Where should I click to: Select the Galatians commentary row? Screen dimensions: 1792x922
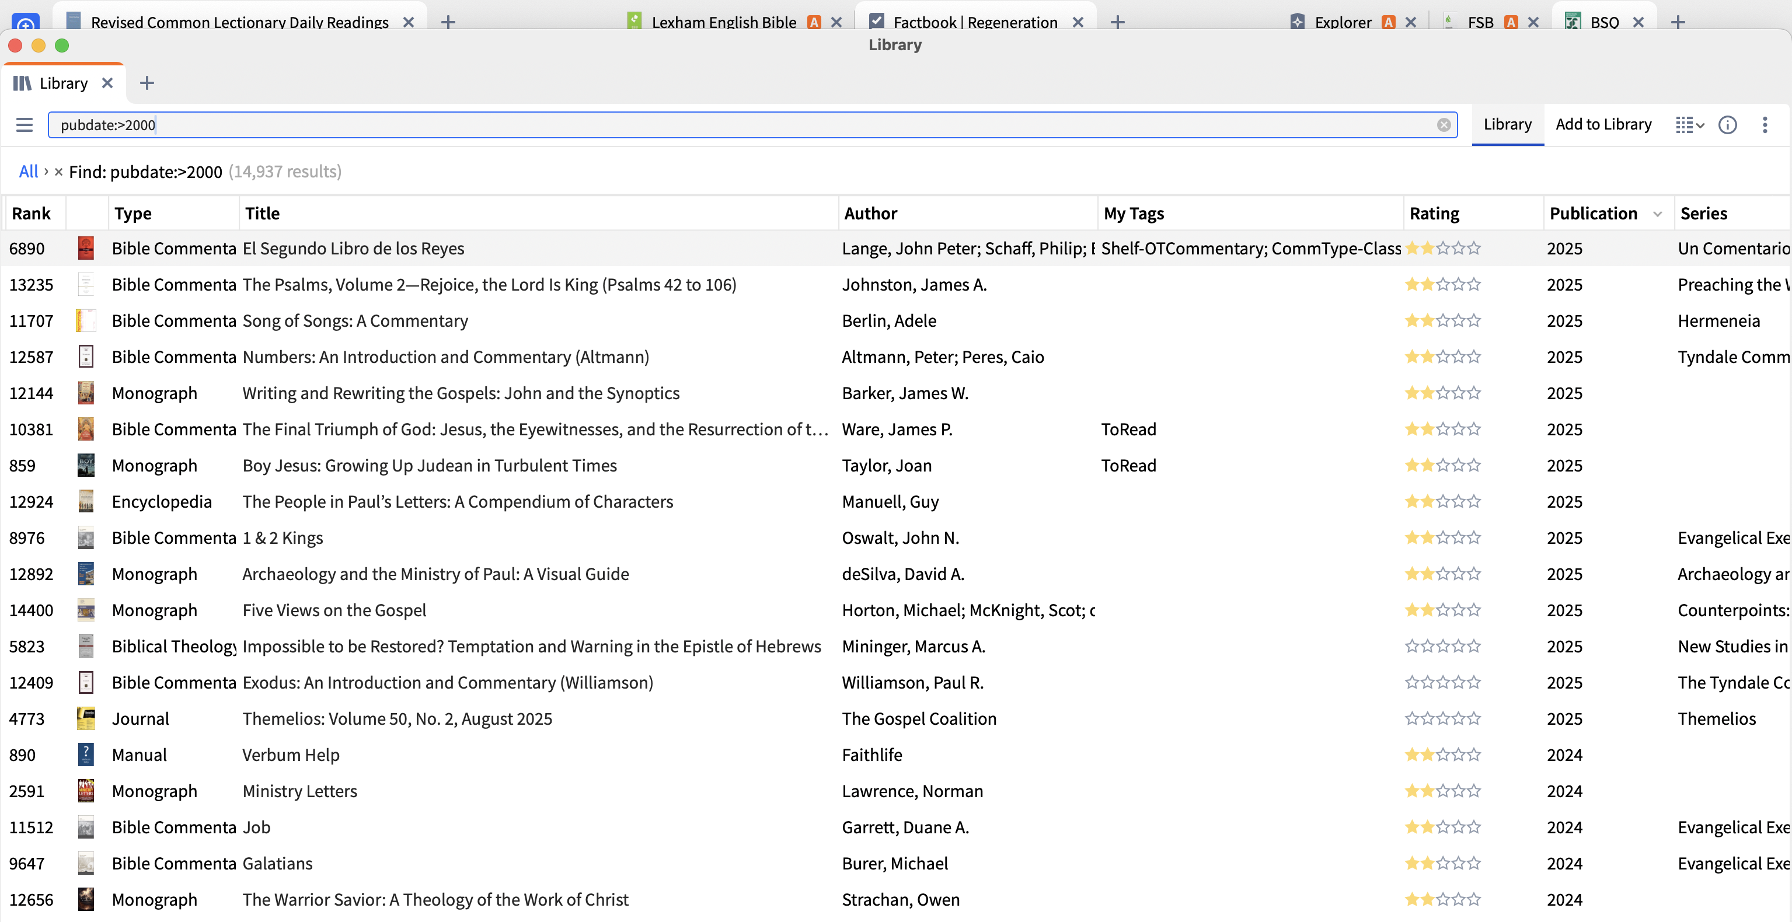click(896, 863)
